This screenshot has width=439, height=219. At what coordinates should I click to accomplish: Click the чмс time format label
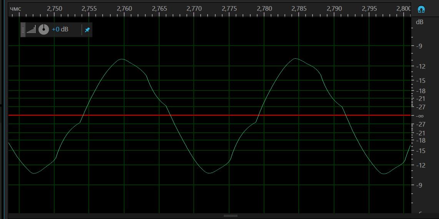point(15,9)
